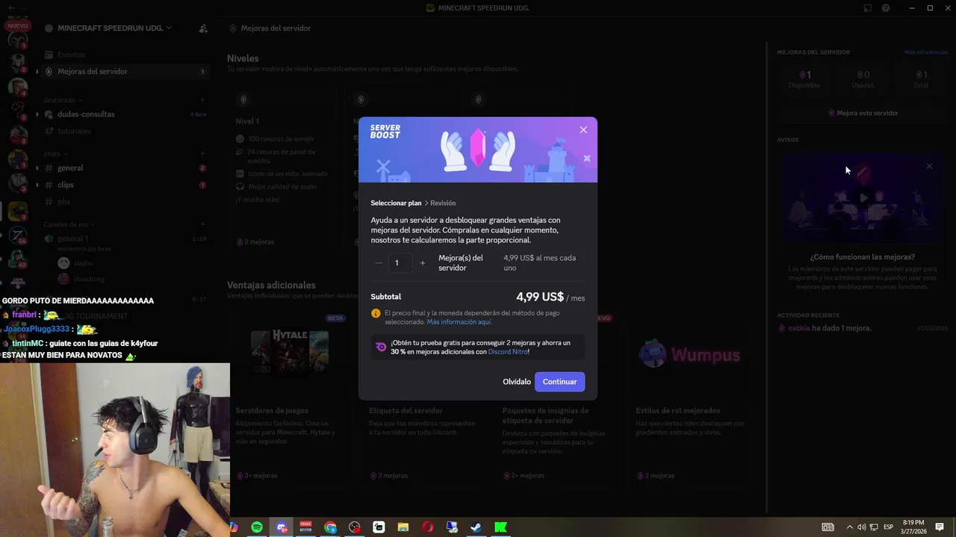Open the #clips text channel

click(x=124, y=185)
